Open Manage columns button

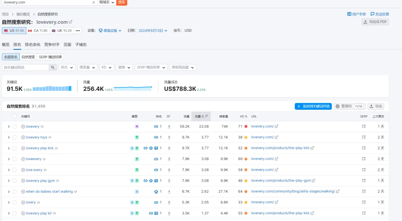(x=349, y=106)
